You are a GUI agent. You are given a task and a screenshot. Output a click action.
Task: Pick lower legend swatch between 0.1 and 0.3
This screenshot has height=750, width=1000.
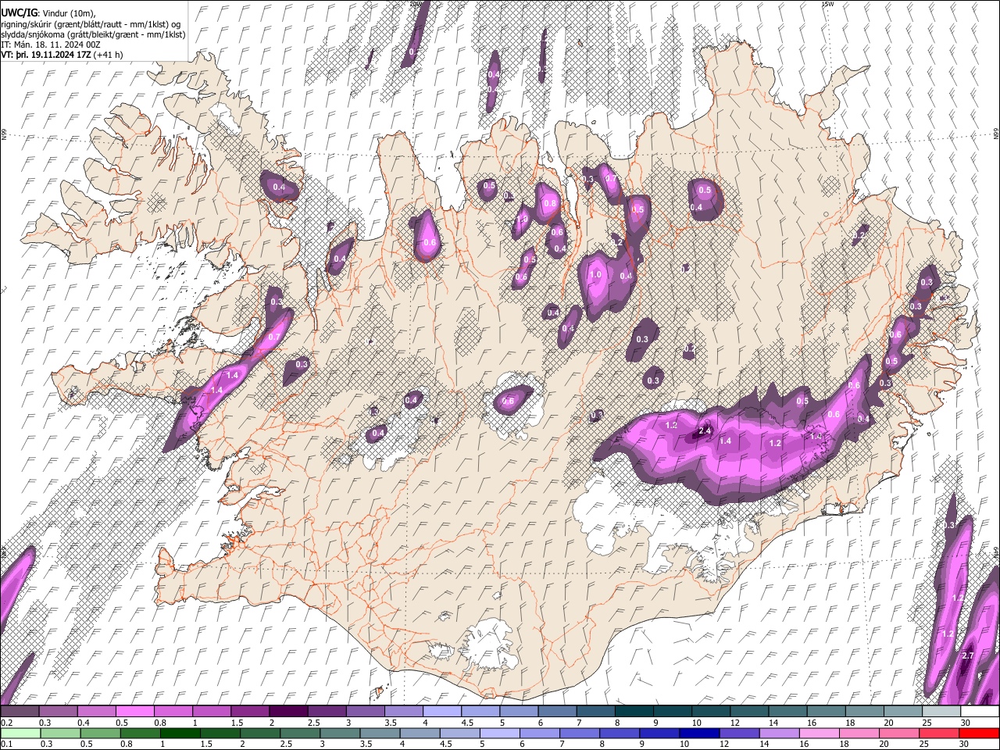click(20, 733)
